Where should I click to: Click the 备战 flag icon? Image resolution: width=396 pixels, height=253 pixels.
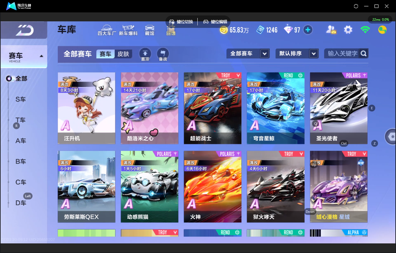click(x=163, y=54)
